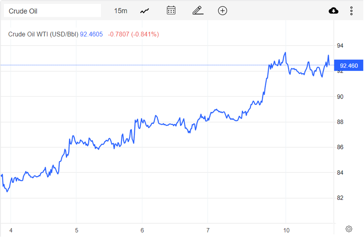Click the plus circle add-comparison icon
The image size is (364, 237).
coord(222,11)
